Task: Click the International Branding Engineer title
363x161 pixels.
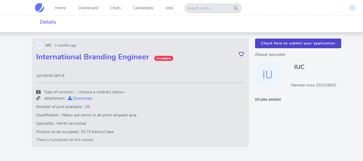Action: [x=92, y=57]
